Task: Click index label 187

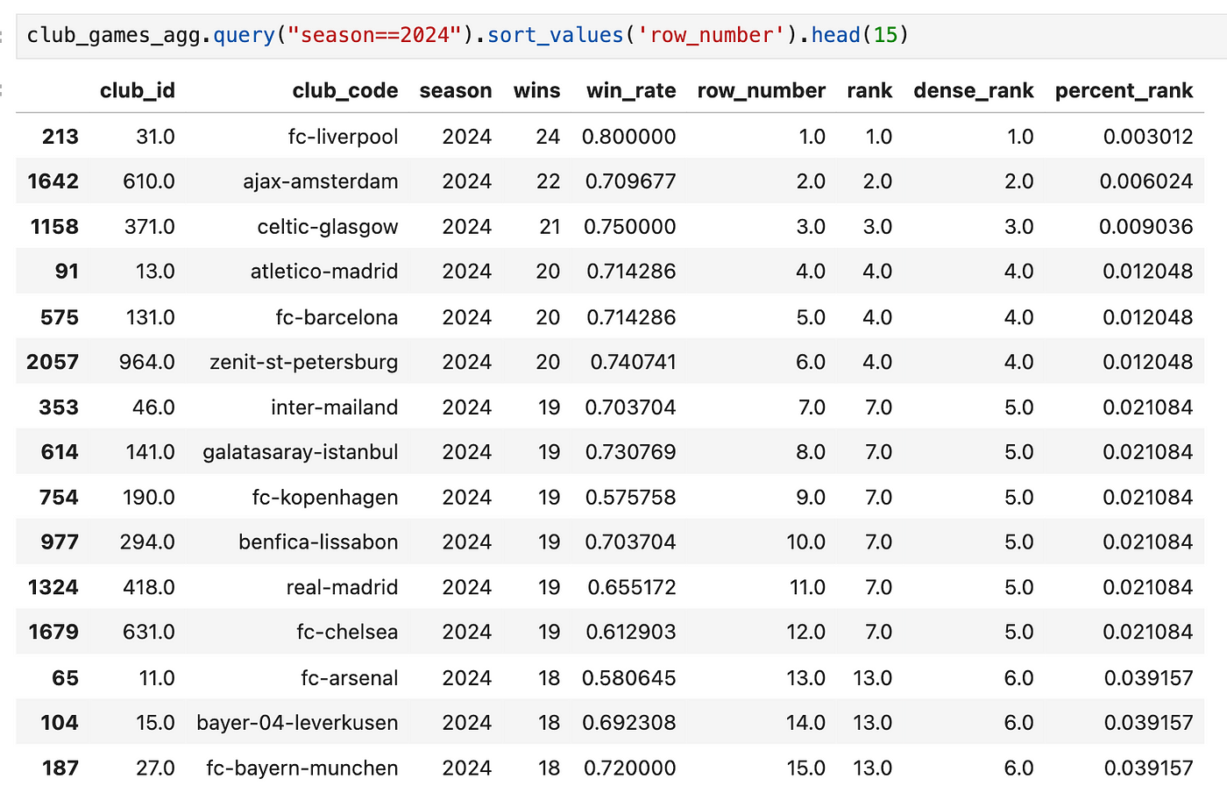Action: point(60,768)
